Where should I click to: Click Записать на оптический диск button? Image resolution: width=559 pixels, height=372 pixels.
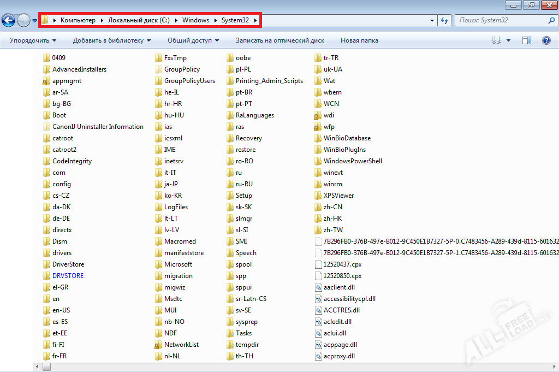[279, 40]
